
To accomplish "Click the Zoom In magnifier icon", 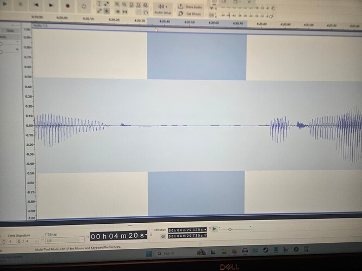I will (x=117, y=4).
